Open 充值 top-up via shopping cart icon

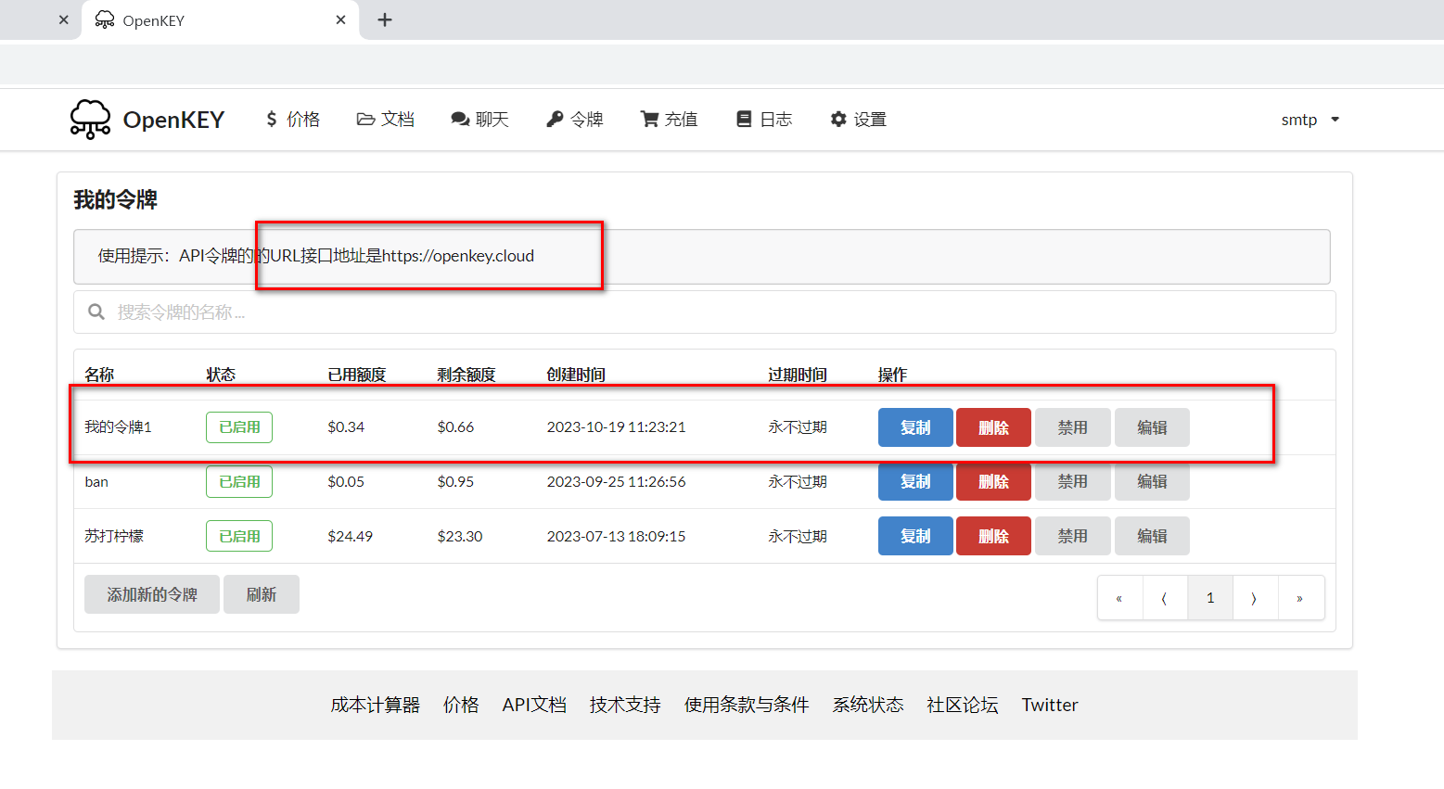tap(649, 120)
